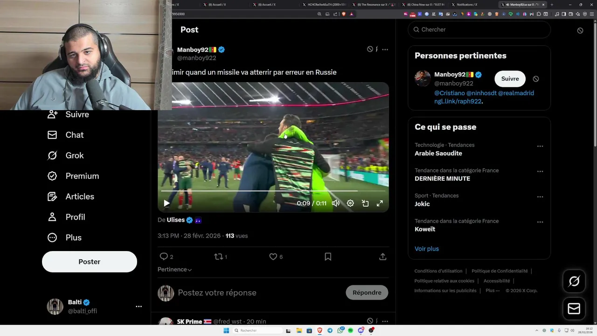Viewport: 597px width, 336px height.
Task: Switch to the China Now sur X tab
Action: [x=423, y=5]
